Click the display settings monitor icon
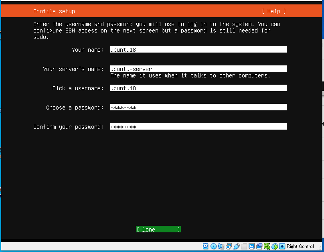324x252 pixels. 251,246
